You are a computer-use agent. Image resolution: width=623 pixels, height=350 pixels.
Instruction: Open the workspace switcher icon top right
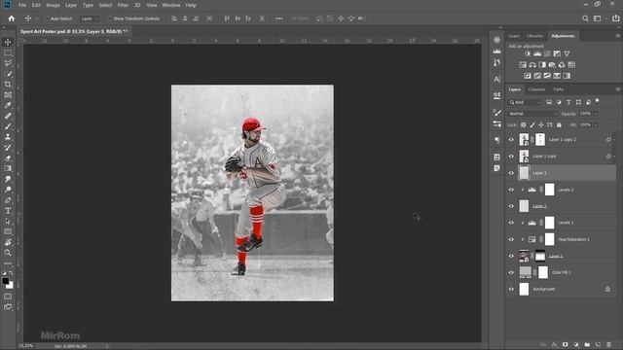coord(597,18)
